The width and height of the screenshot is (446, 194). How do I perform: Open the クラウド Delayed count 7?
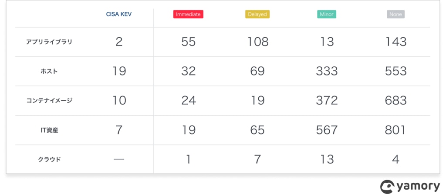click(257, 159)
